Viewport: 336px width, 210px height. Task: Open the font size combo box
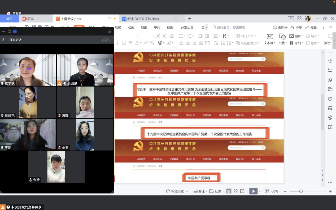coord(146,36)
